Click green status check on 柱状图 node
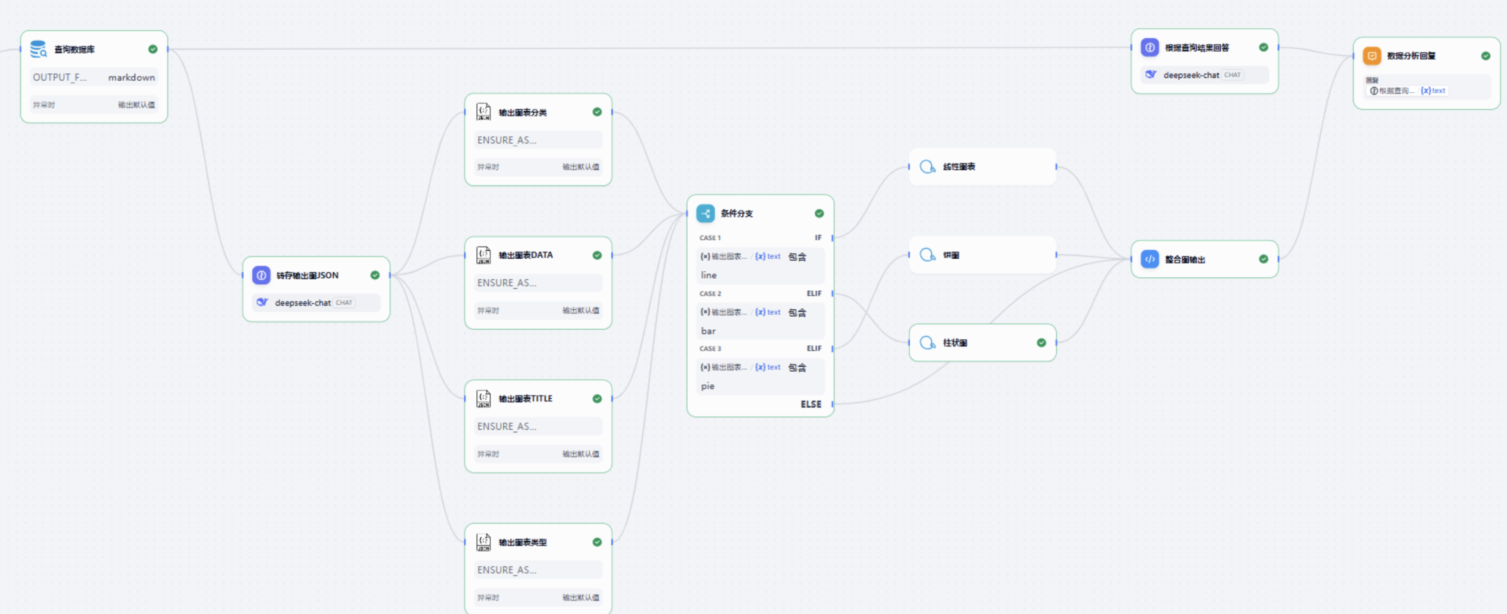The width and height of the screenshot is (1507, 614). point(1041,343)
